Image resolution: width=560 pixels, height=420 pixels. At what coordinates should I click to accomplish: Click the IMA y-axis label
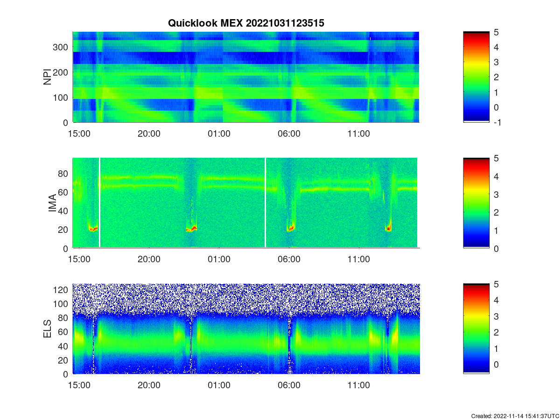pos(52,203)
